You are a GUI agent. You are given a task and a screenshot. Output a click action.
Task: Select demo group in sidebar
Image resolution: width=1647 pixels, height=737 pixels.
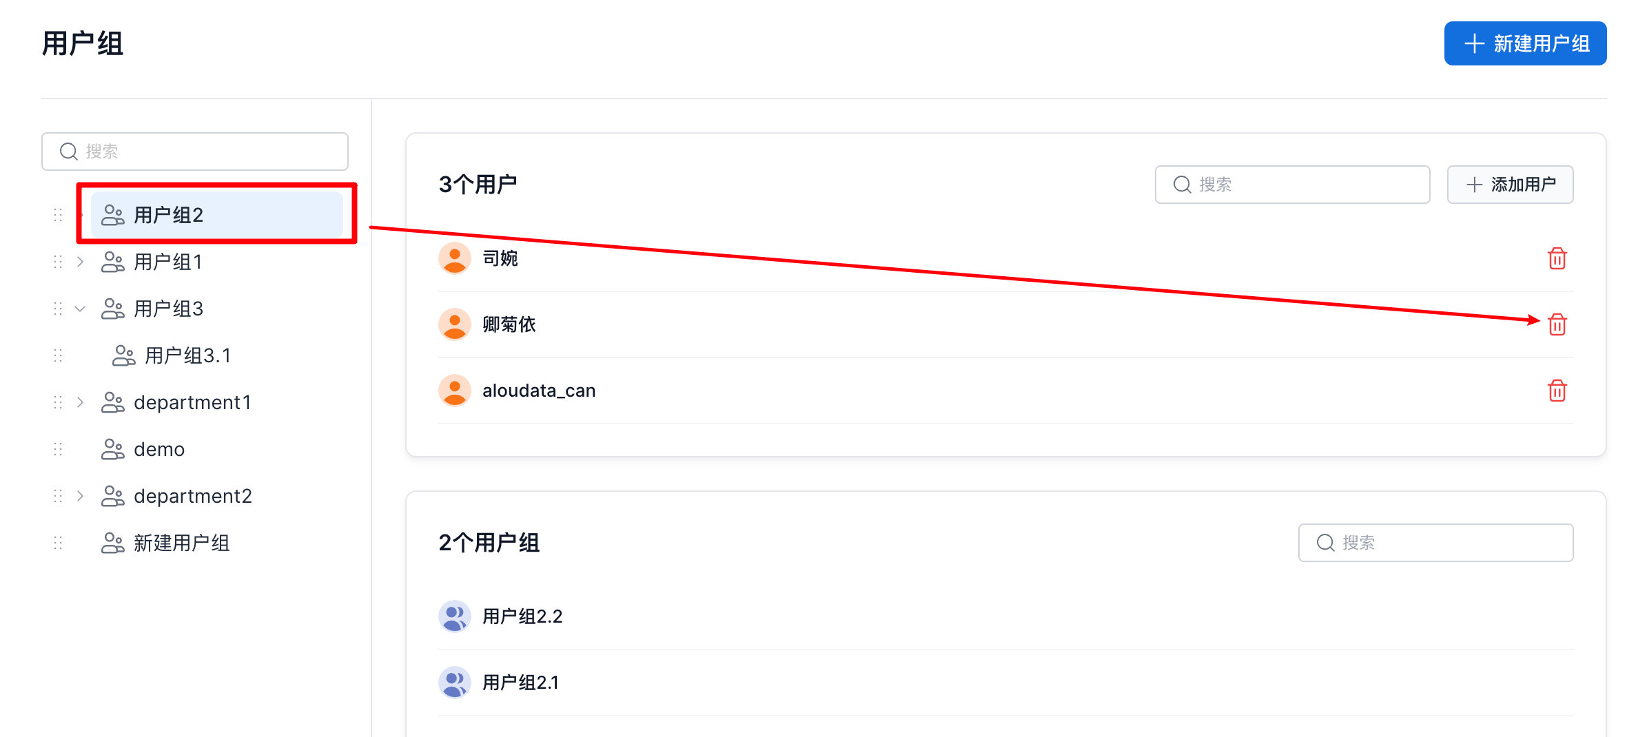tap(159, 449)
